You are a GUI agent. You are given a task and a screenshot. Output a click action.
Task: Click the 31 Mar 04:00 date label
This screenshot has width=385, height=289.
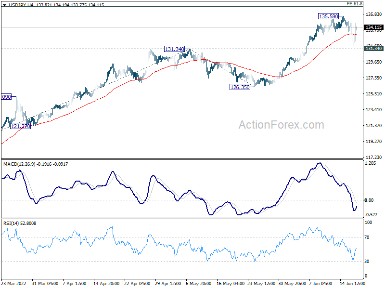pyautogui.click(x=45, y=283)
